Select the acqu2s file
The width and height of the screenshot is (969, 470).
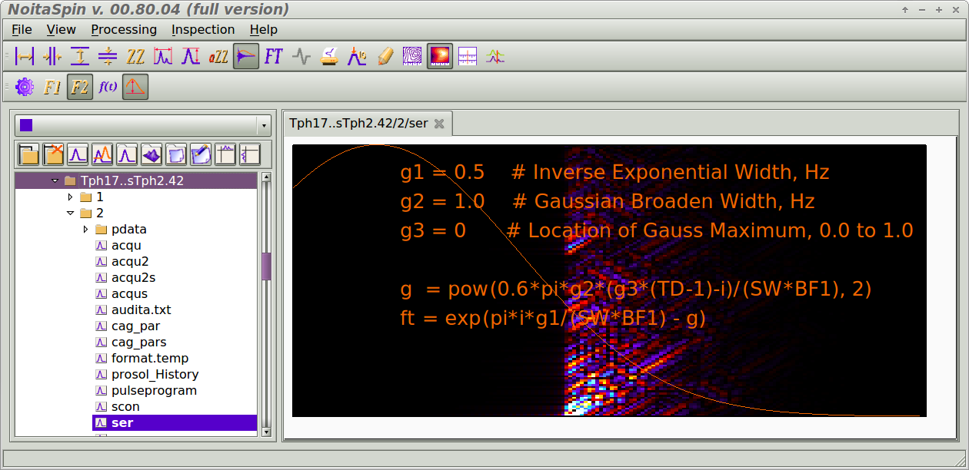tap(133, 278)
